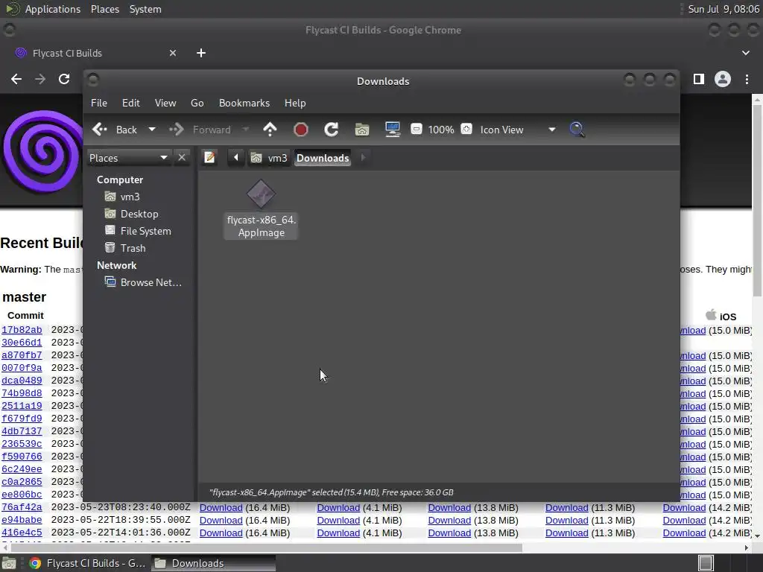Close the Flycast CI Builds tab
The height and width of the screenshot is (572, 763).
(173, 53)
